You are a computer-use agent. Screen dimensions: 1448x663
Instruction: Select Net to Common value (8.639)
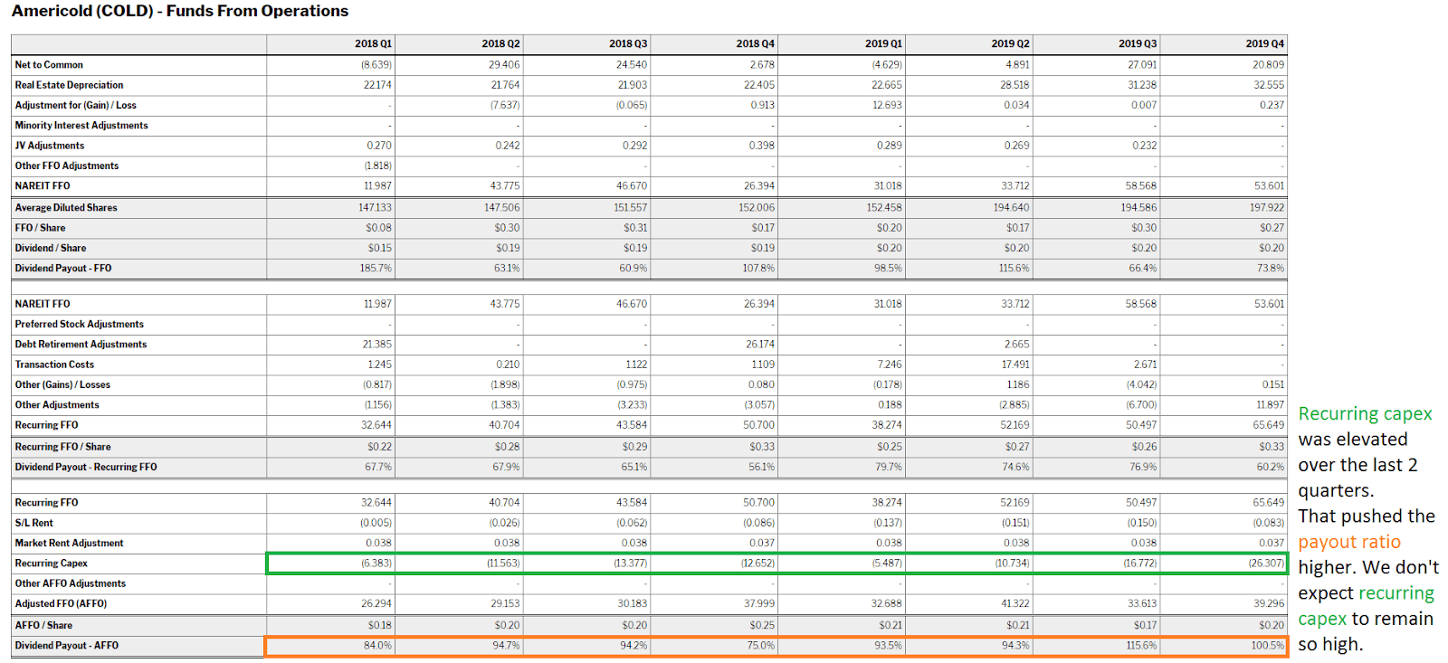376,65
